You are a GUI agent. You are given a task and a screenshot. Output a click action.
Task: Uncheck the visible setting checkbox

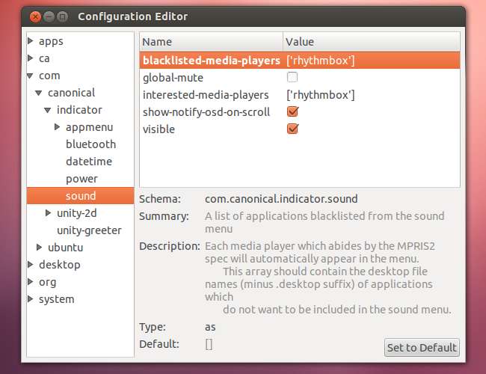coord(292,129)
